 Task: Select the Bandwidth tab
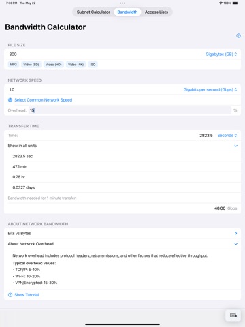[127, 12]
